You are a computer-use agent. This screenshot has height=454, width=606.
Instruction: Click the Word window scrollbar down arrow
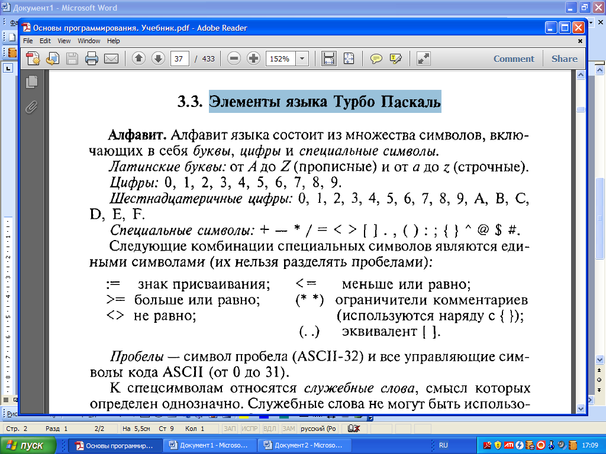(x=599, y=360)
